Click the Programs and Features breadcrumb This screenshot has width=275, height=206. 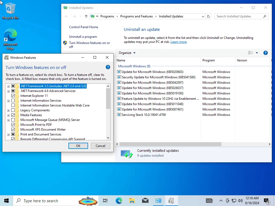[136, 16]
